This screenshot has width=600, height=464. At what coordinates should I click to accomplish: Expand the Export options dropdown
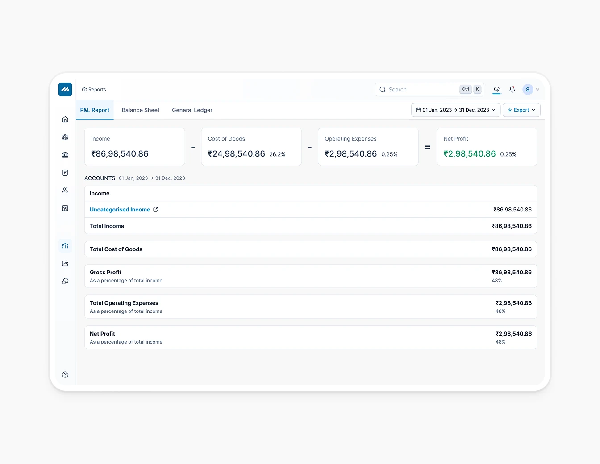point(533,110)
